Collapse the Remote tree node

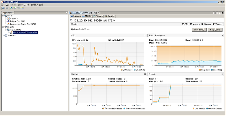(x=3, y=27)
